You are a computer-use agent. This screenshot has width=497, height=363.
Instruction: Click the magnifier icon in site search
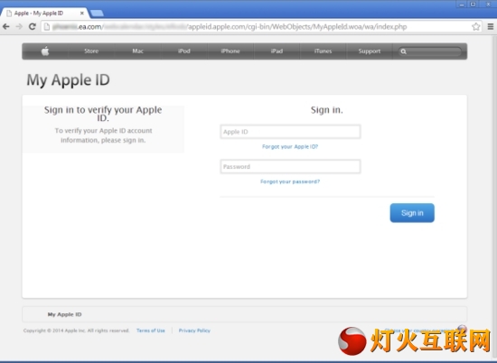pos(403,51)
